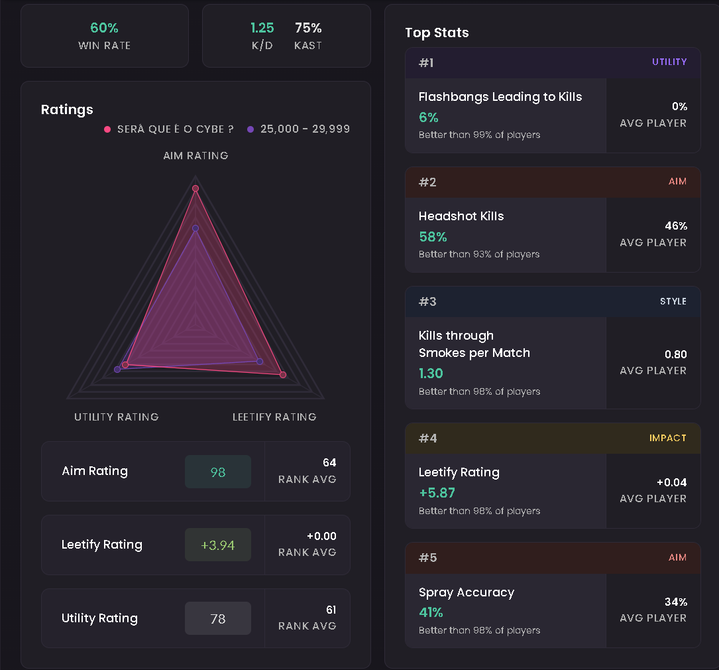Click the Leetify Rating value +3.94
Screen dimensions: 719x670
[x=218, y=545]
